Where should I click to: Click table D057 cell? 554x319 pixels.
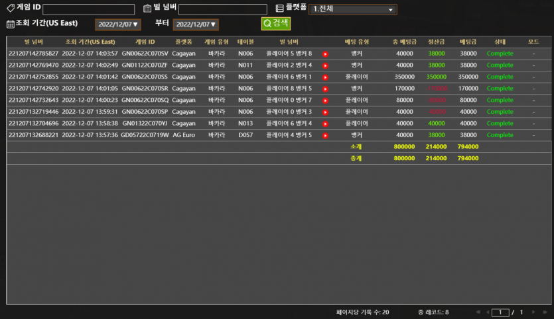coord(245,135)
